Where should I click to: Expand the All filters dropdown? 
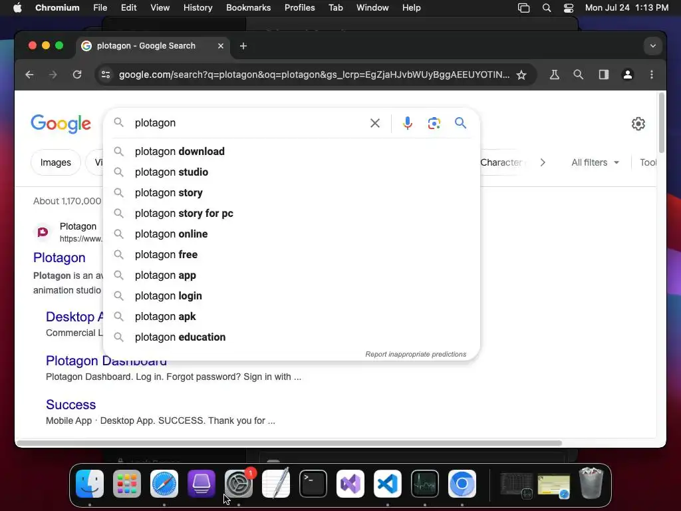[595, 162]
